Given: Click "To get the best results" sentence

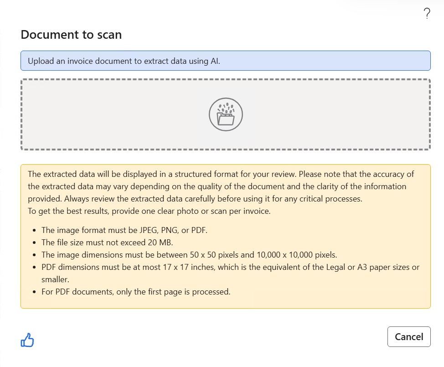Looking at the screenshot, I should [149, 211].
